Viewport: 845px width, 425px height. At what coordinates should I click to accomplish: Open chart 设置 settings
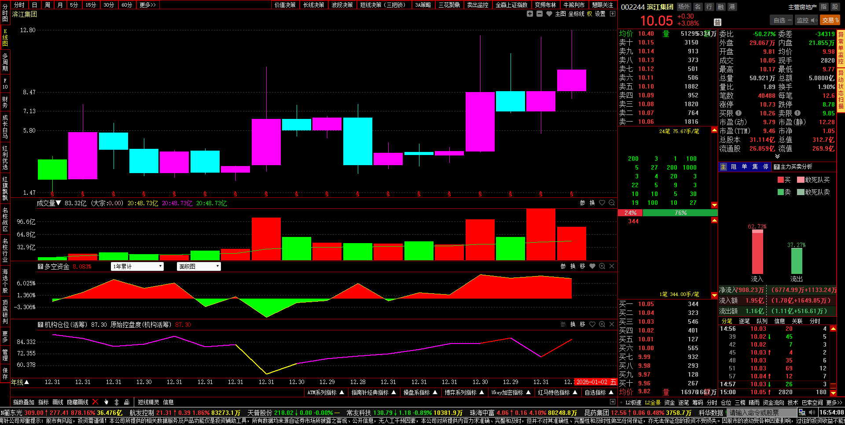600,14
